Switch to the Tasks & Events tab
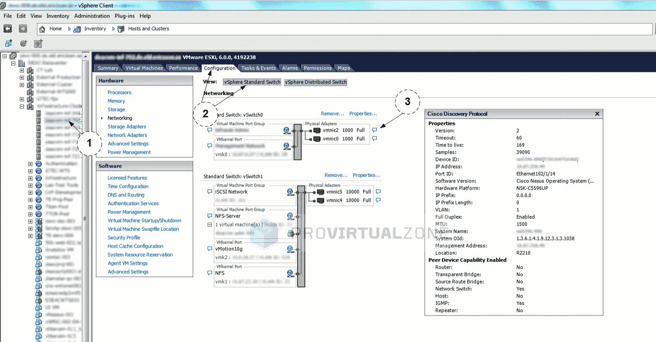 click(x=258, y=68)
